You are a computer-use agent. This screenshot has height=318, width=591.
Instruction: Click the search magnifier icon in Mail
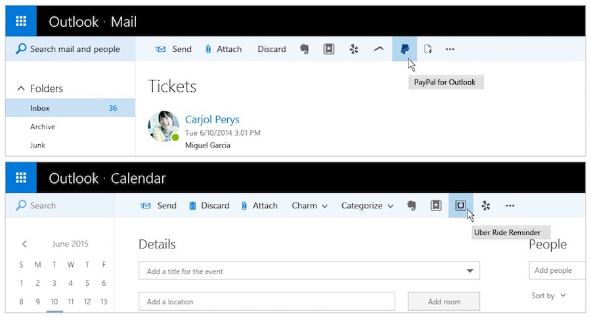point(21,49)
